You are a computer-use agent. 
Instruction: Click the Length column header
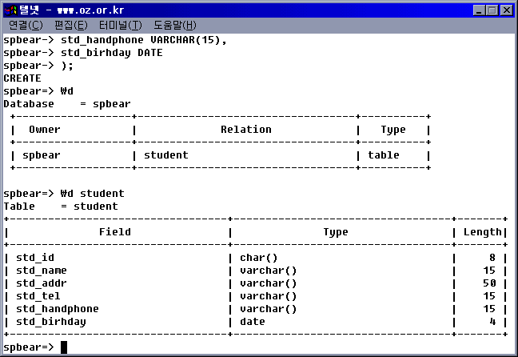482,231
